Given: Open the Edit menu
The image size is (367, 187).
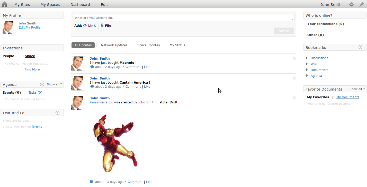Looking at the screenshot, I should pyautogui.click(x=104, y=5).
